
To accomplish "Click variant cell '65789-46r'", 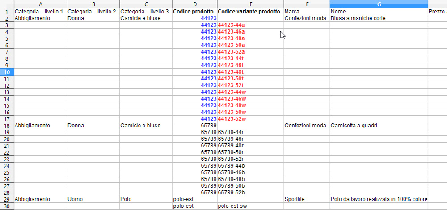I will coord(250,139).
